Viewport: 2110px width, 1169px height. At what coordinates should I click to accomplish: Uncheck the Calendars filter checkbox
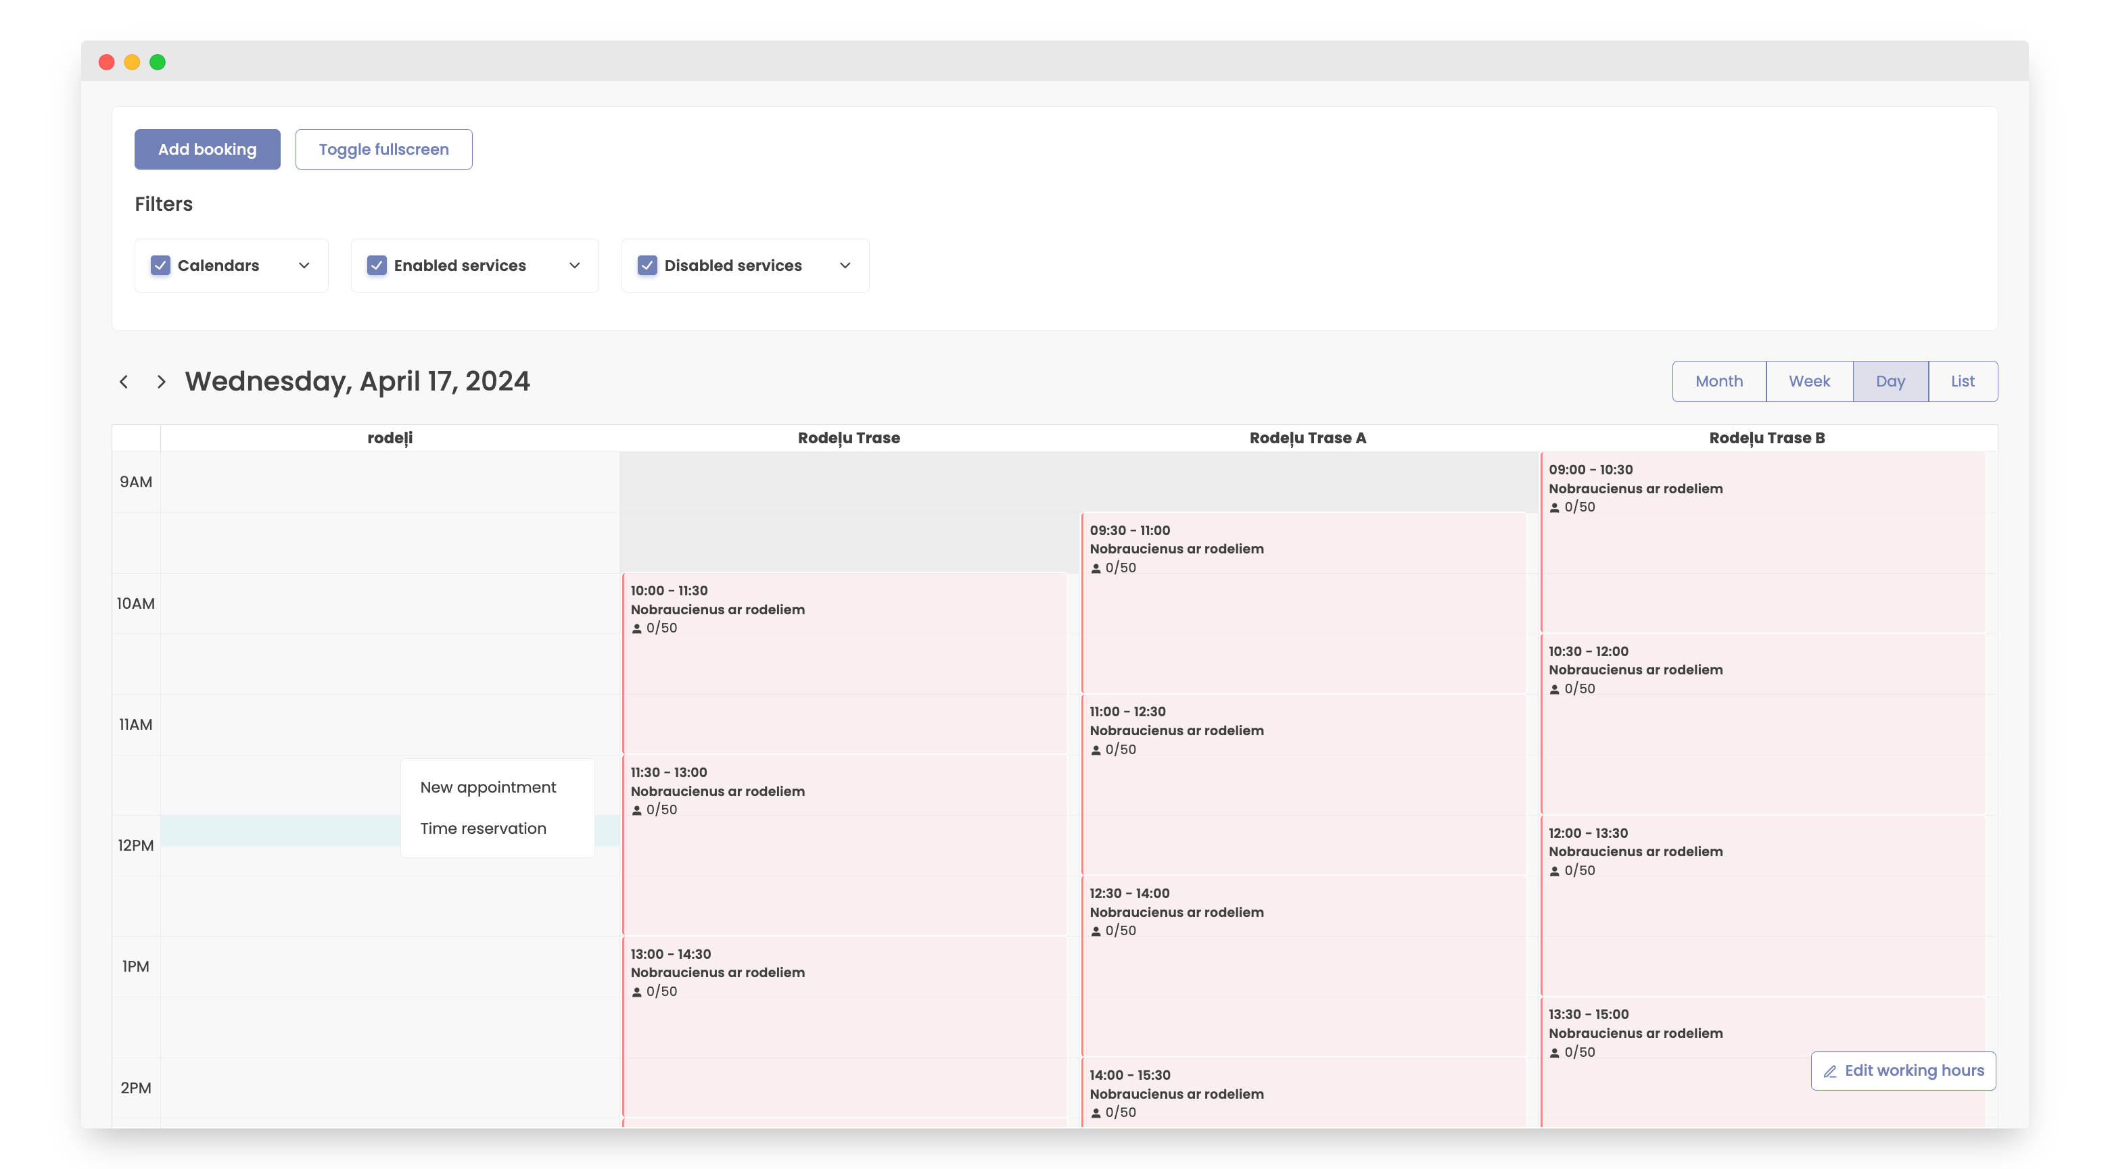click(x=160, y=266)
